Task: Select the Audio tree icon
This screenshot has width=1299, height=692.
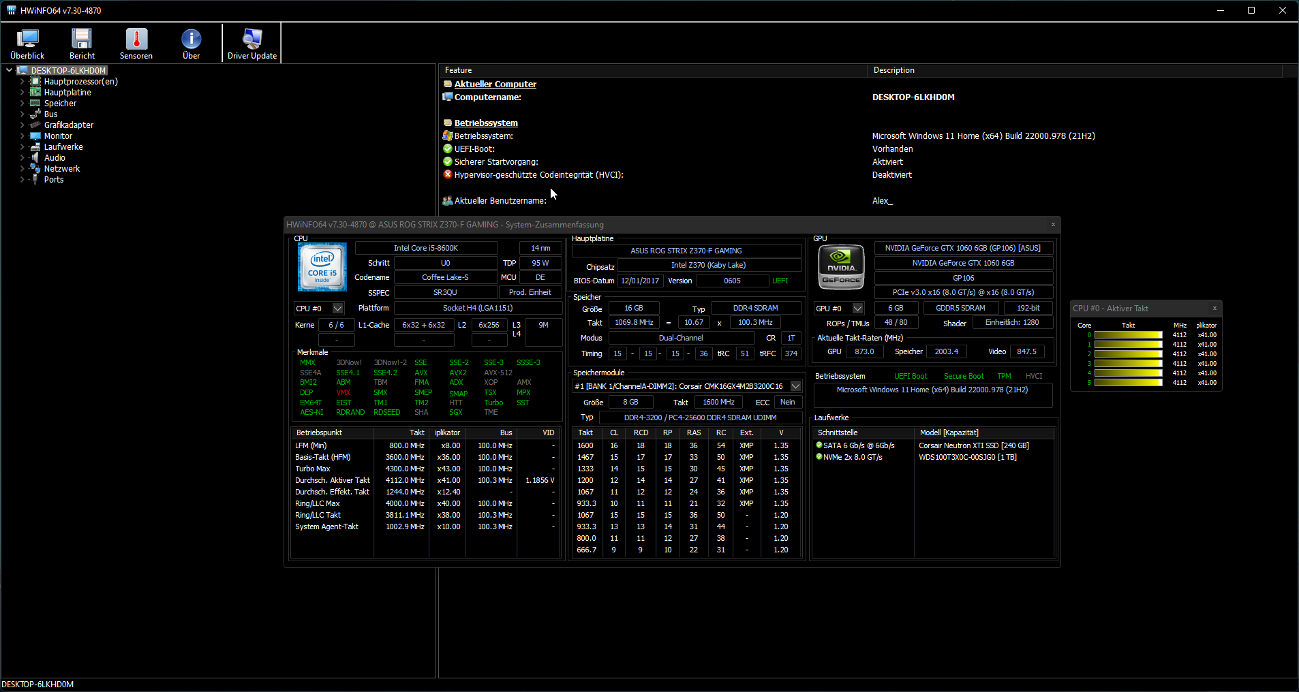Action: (35, 157)
